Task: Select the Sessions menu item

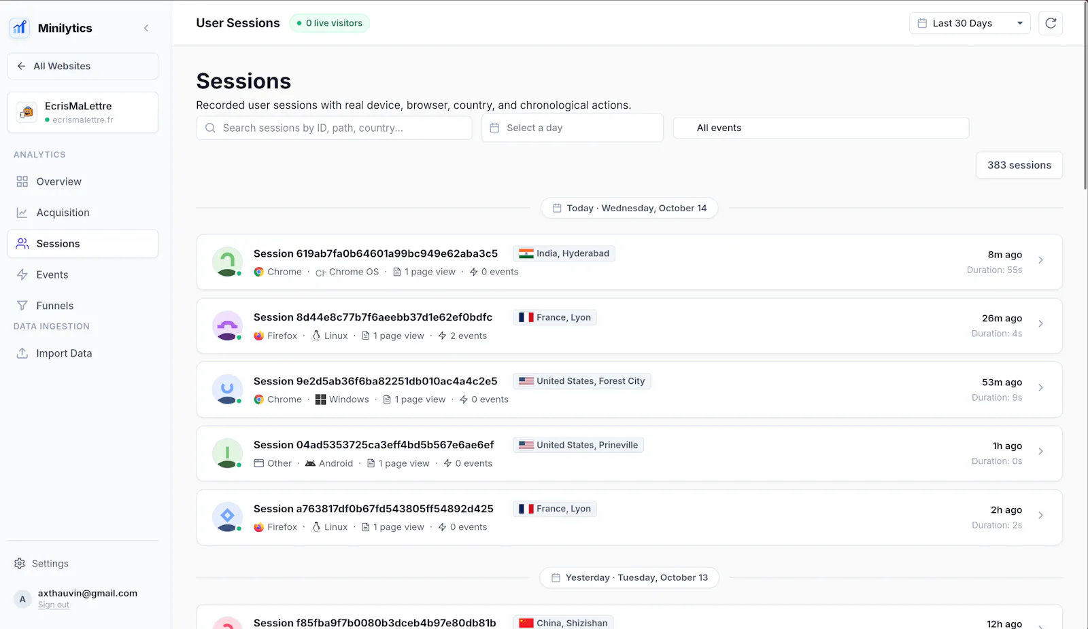Action: pos(83,243)
